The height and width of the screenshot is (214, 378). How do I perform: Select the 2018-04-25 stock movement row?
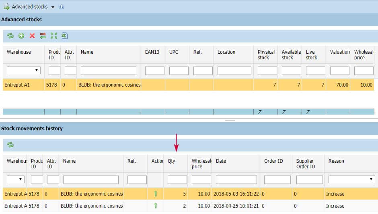click(x=161, y=206)
